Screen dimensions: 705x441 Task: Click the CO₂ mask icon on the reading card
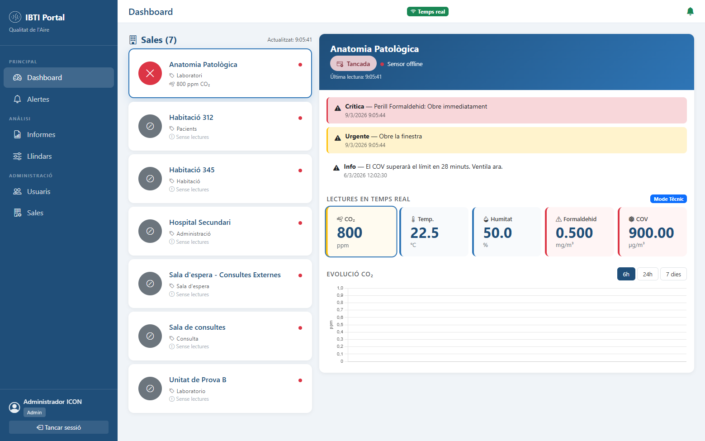point(340,218)
